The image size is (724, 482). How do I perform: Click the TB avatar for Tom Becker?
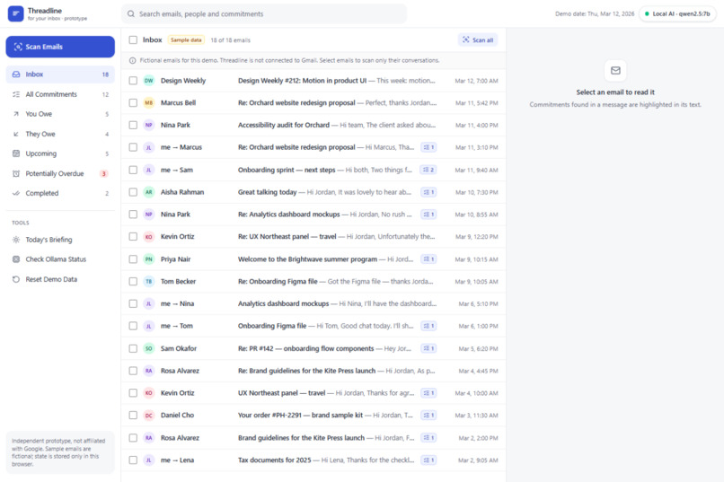(149, 281)
